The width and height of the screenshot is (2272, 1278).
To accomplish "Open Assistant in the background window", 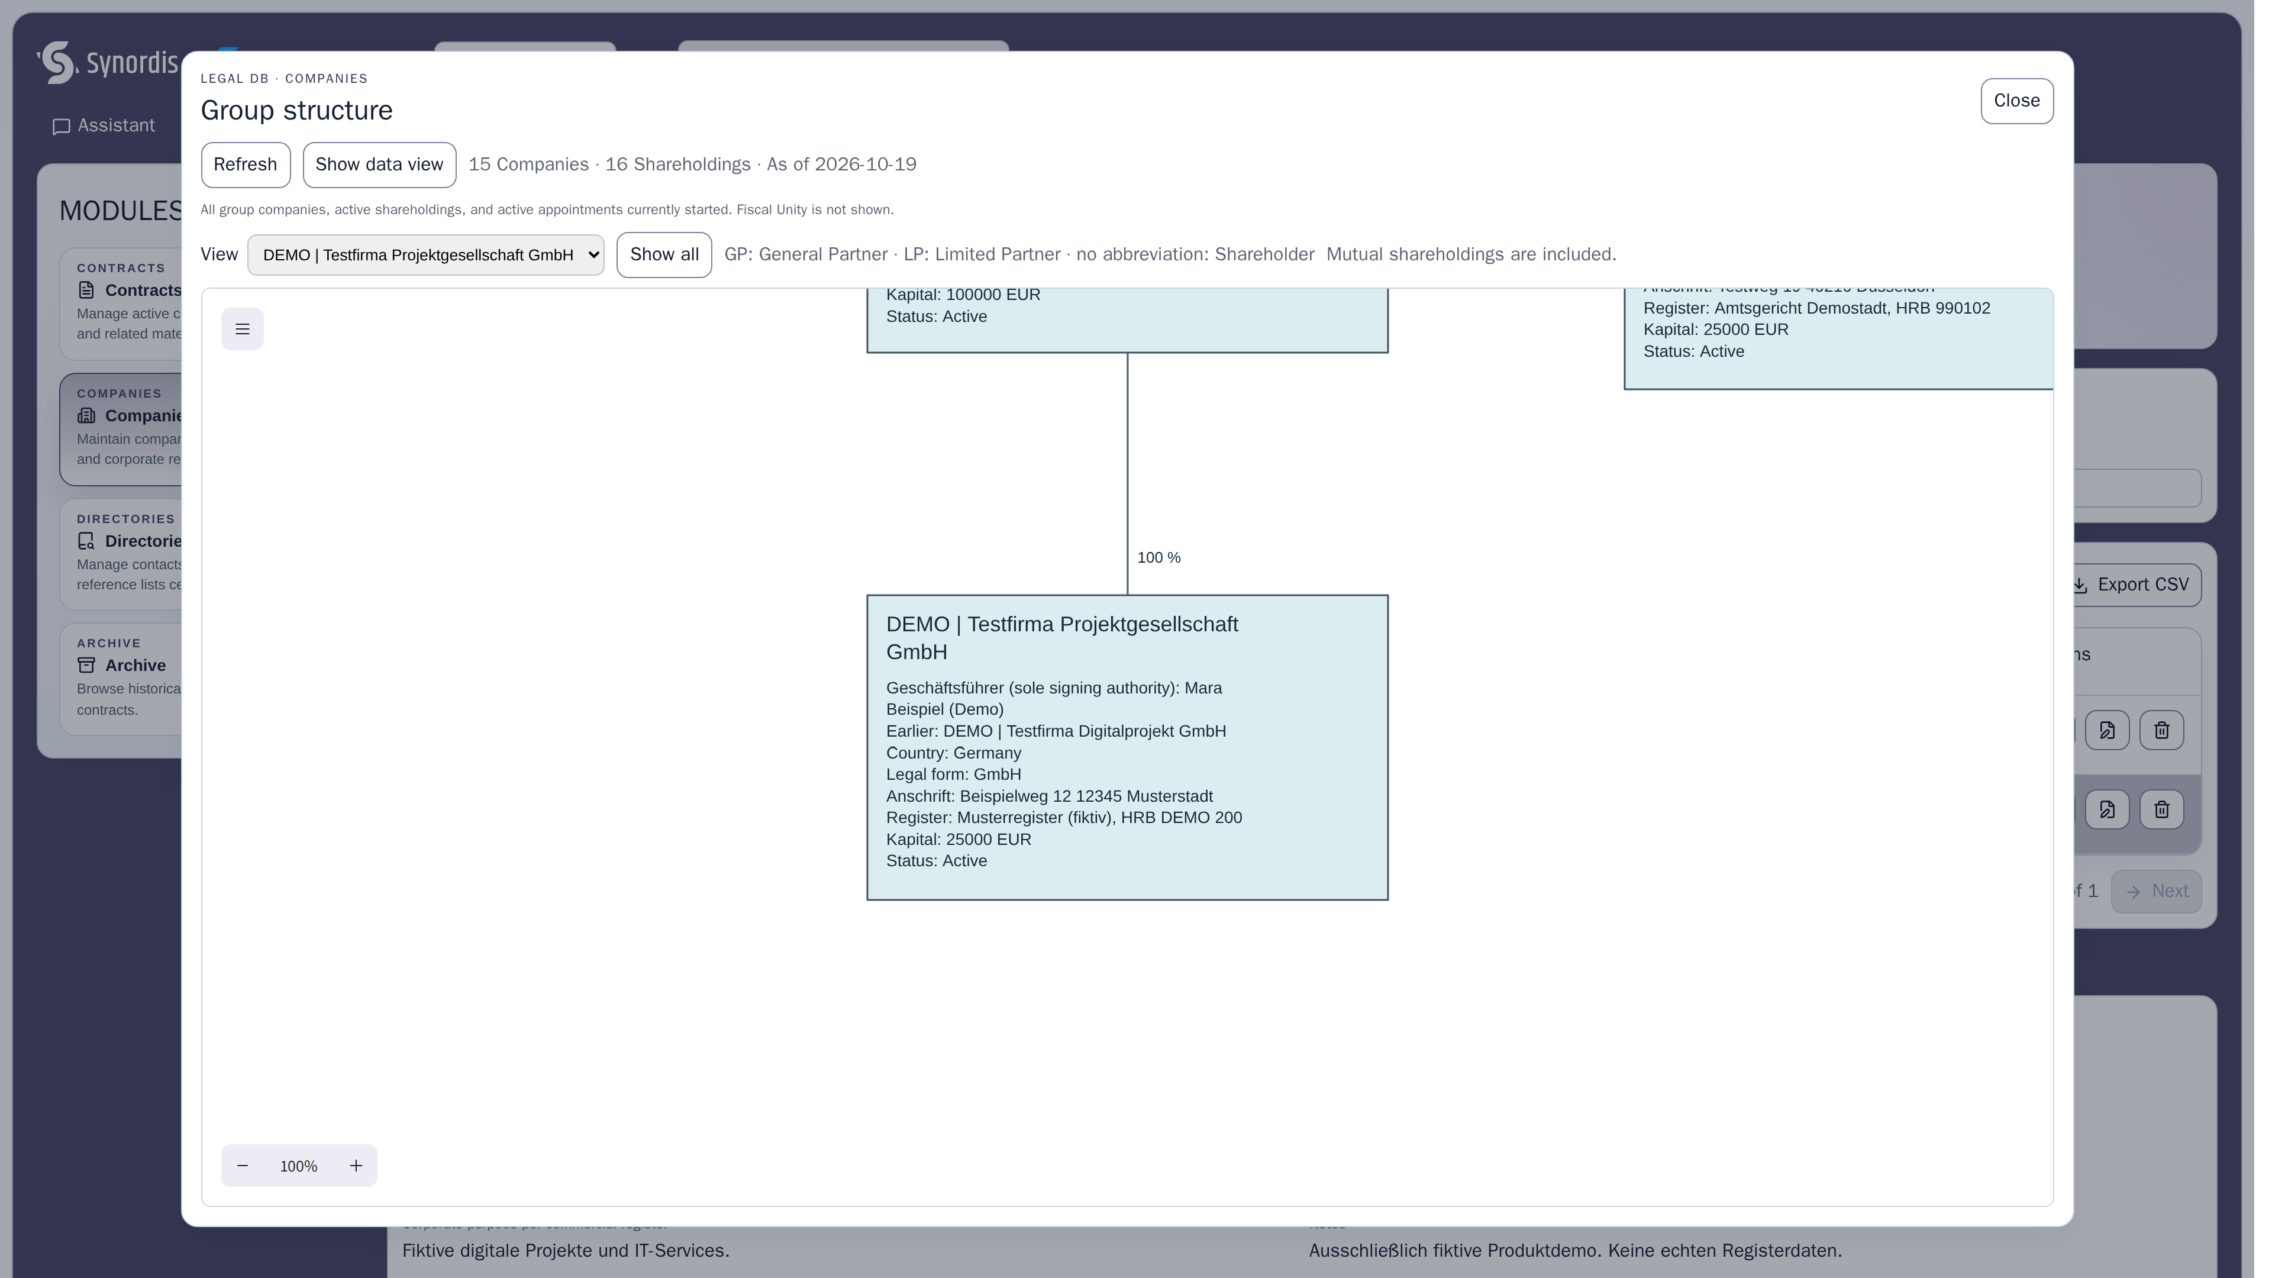I will point(104,126).
